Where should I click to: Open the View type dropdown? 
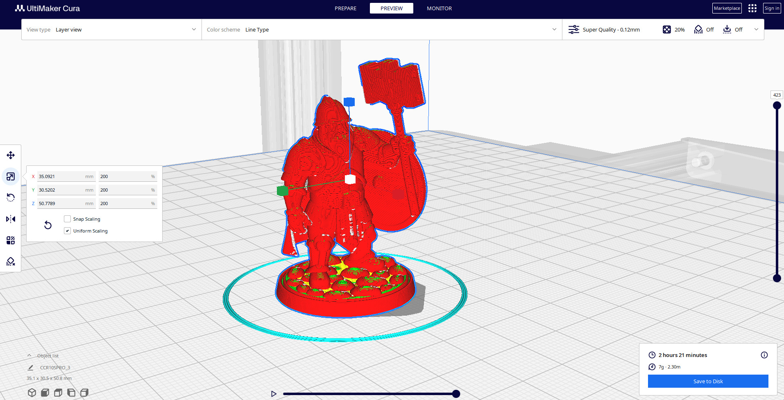tap(111, 29)
